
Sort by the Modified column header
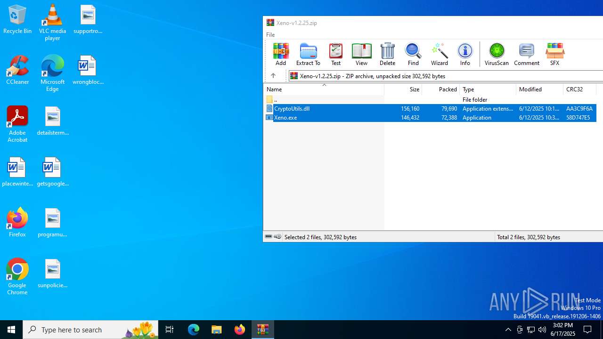coord(539,89)
